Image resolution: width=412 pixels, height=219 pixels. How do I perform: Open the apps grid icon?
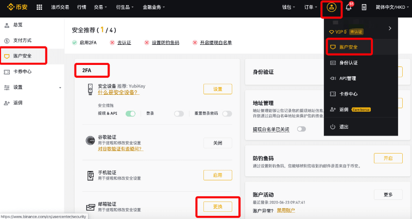(40, 7)
